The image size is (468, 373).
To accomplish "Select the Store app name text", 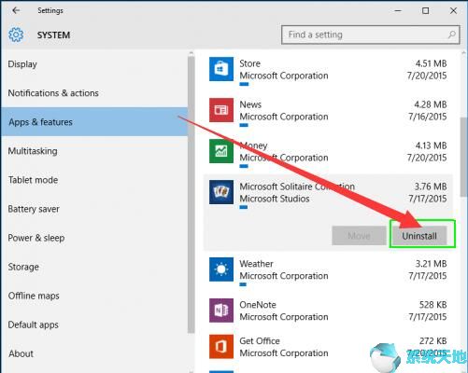I will click(249, 63).
